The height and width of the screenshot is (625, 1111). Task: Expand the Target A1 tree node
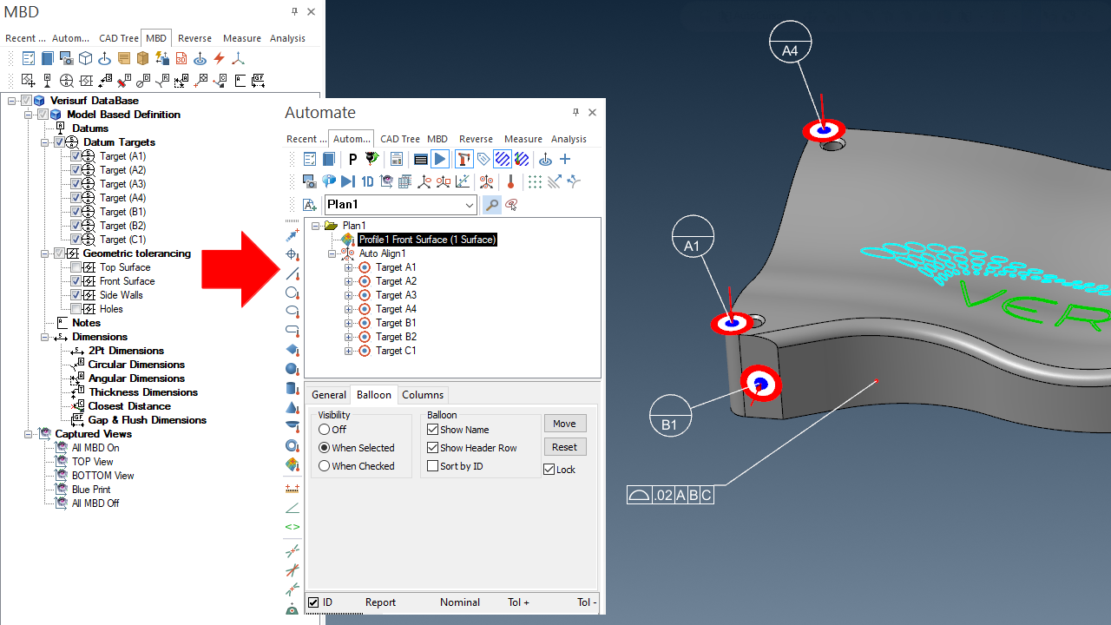tap(349, 267)
